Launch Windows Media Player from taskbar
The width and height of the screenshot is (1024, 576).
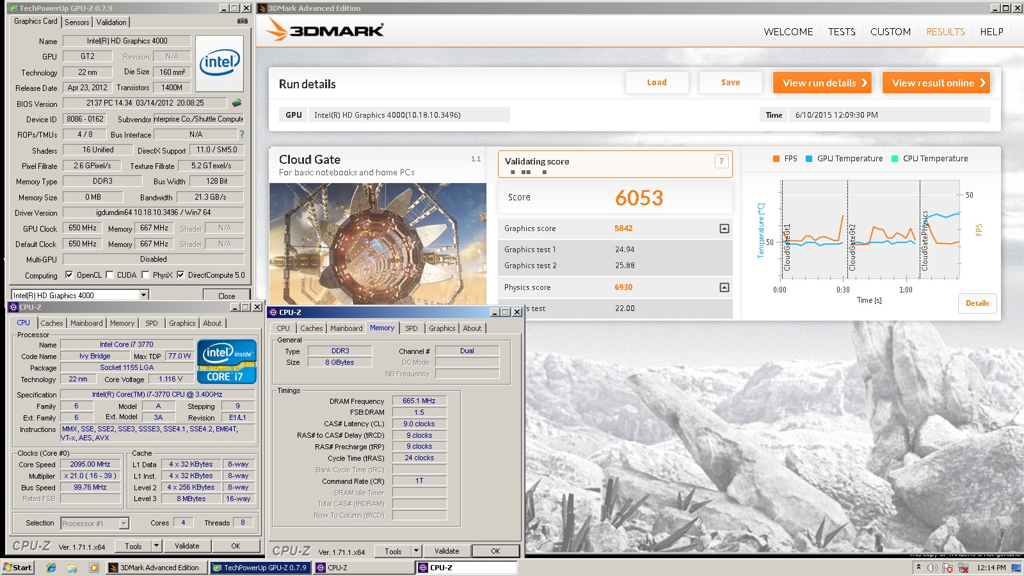click(94, 568)
